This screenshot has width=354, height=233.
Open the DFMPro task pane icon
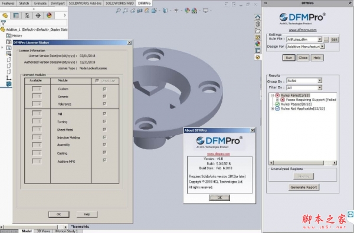(258, 57)
